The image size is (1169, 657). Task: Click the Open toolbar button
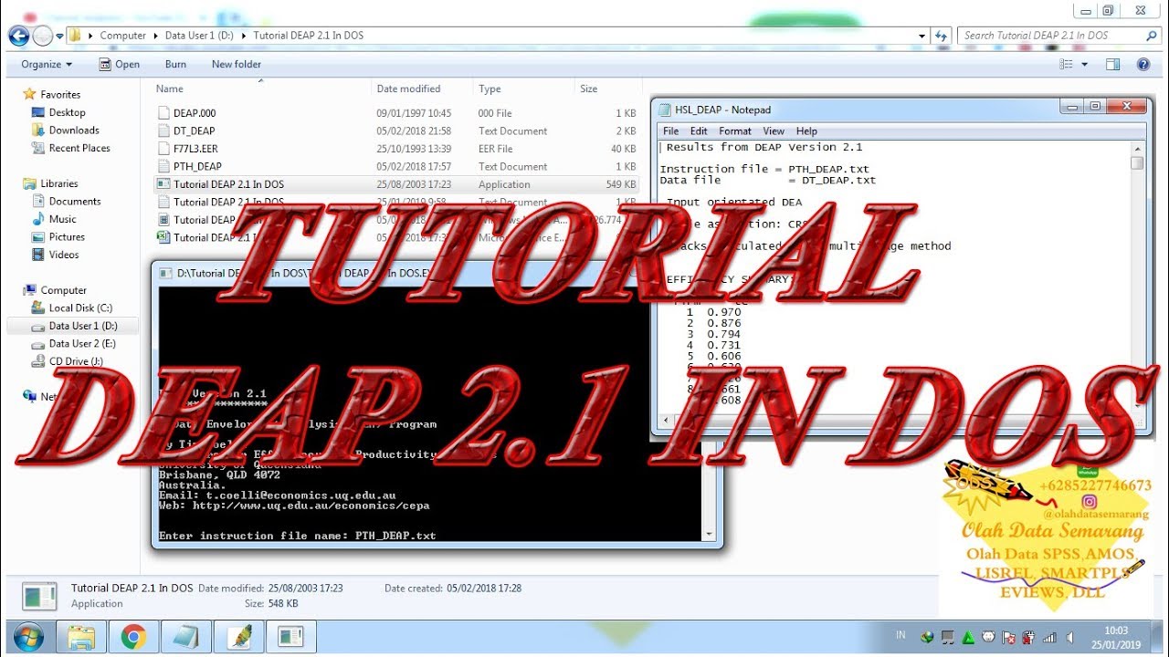coord(120,64)
